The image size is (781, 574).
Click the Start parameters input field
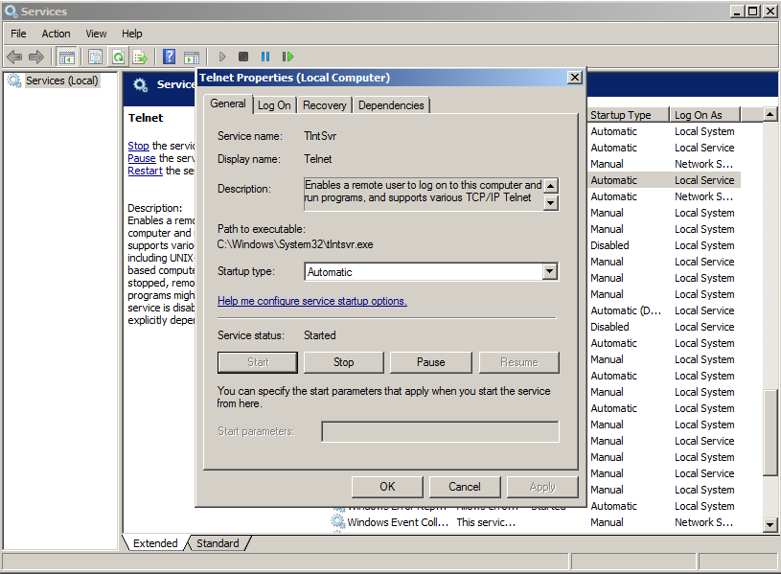tap(440, 431)
